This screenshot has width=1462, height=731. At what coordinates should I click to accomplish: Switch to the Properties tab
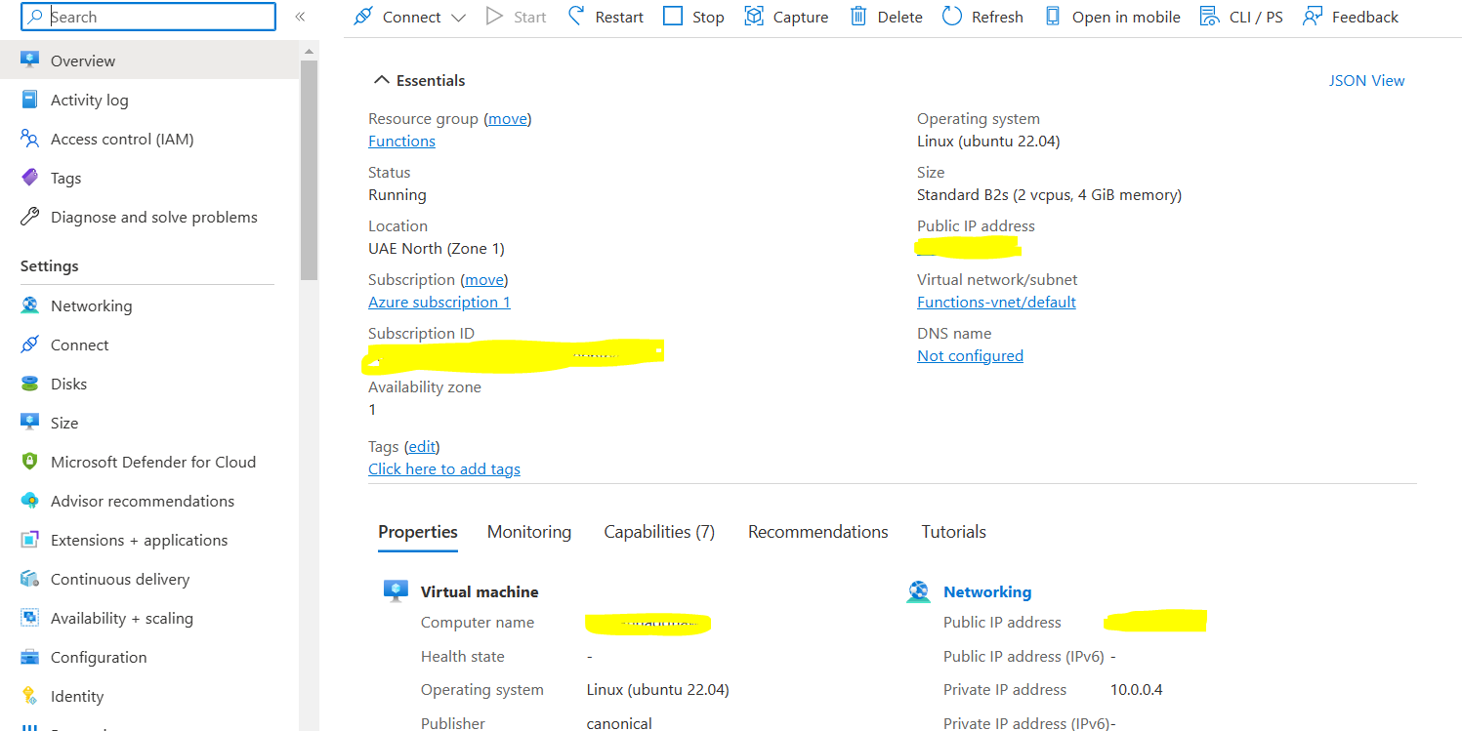tap(418, 532)
